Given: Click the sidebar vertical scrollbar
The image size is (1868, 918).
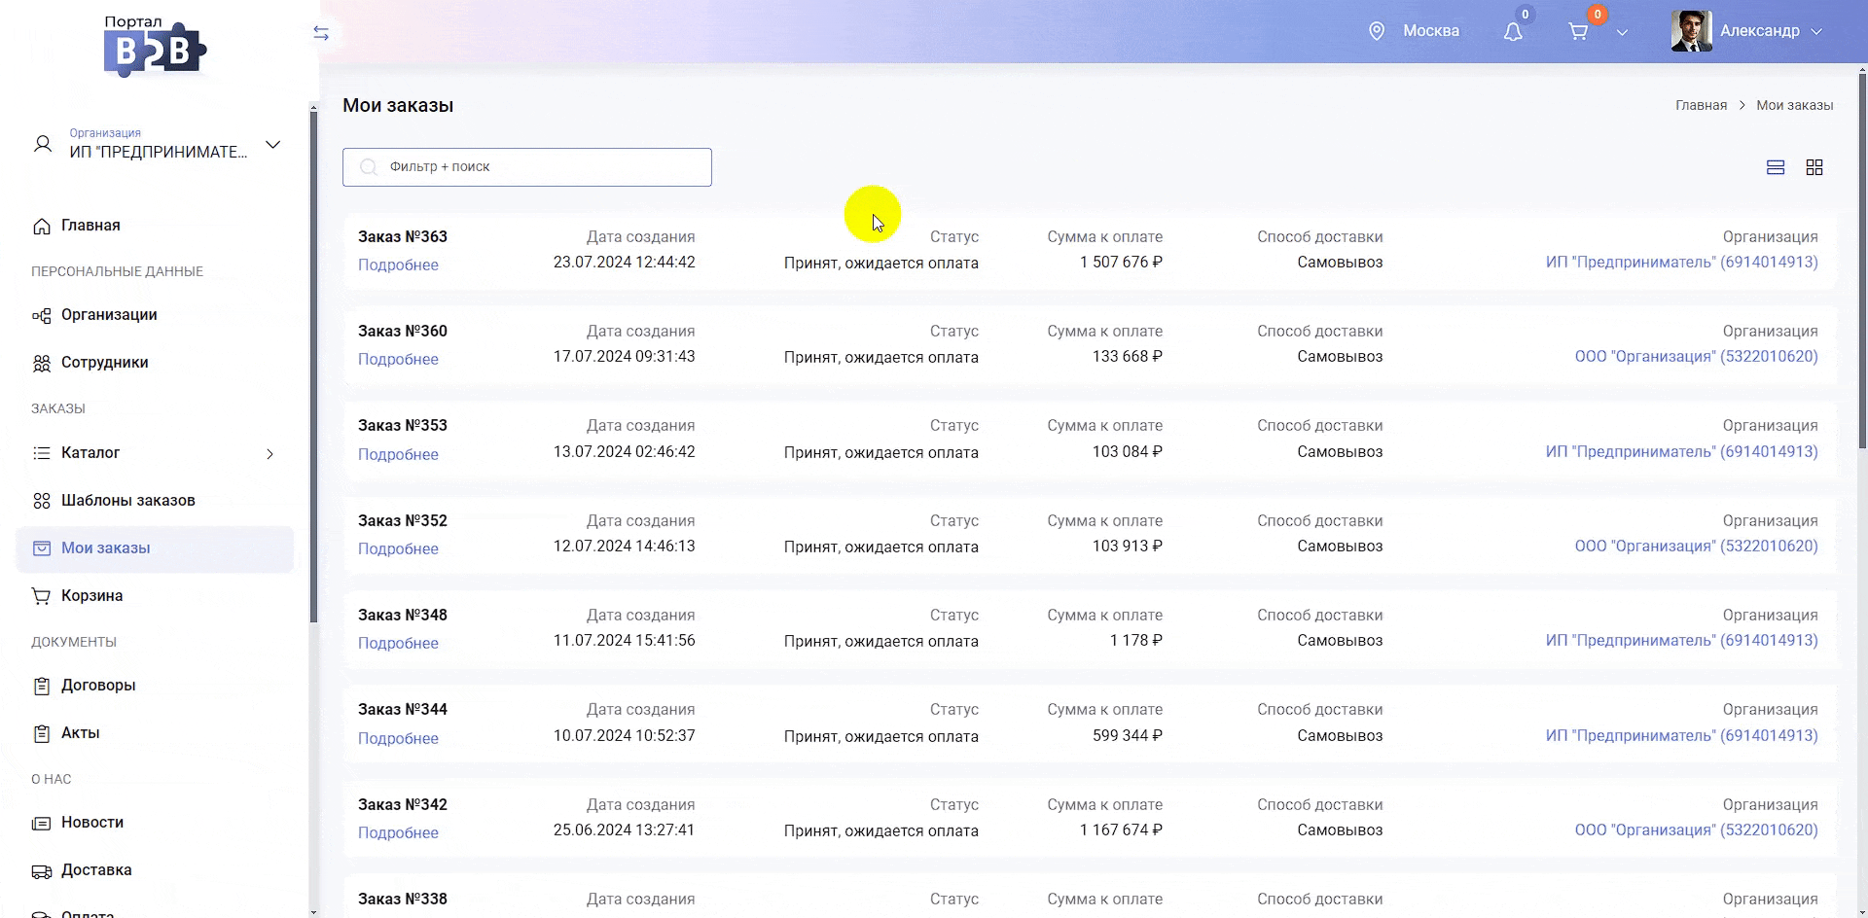Looking at the screenshot, I should 313,370.
